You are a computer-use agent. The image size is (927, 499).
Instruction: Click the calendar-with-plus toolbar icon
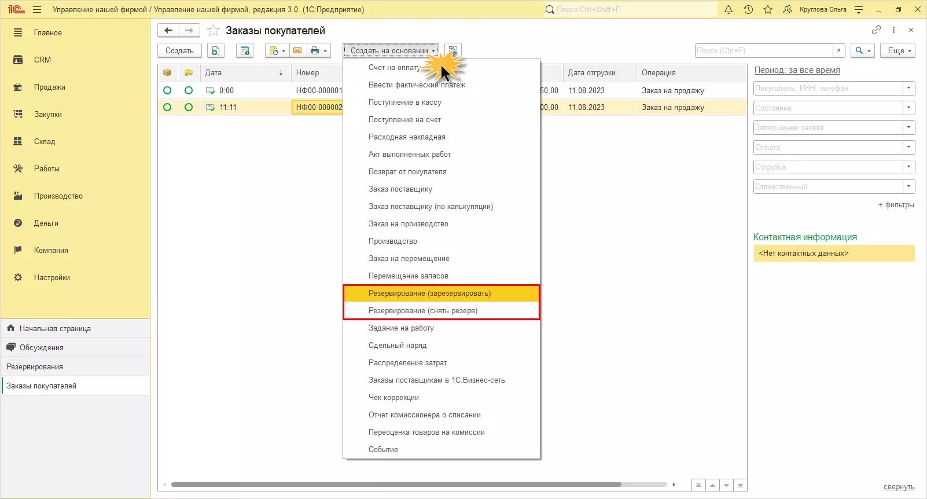[x=245, y=51]
